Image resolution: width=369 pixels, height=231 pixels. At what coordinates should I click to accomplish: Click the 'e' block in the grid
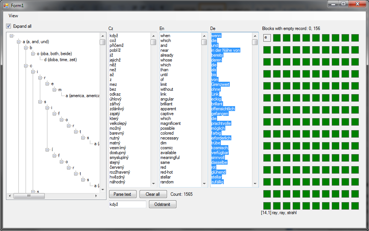click(x=267, y=38)
